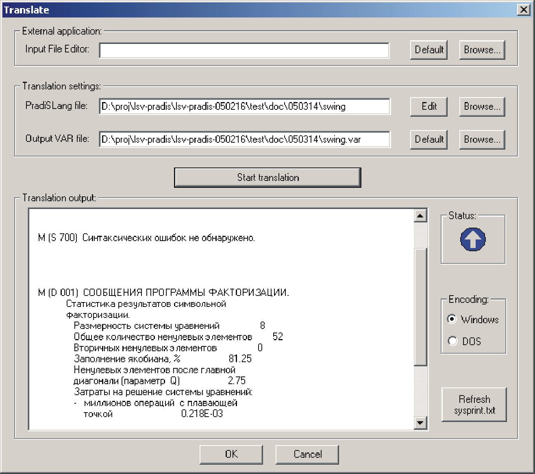The width and height of the screenshot is (535, 474).
Task: Browse for the PradiSLang file
Action: (x=482, y=107)
